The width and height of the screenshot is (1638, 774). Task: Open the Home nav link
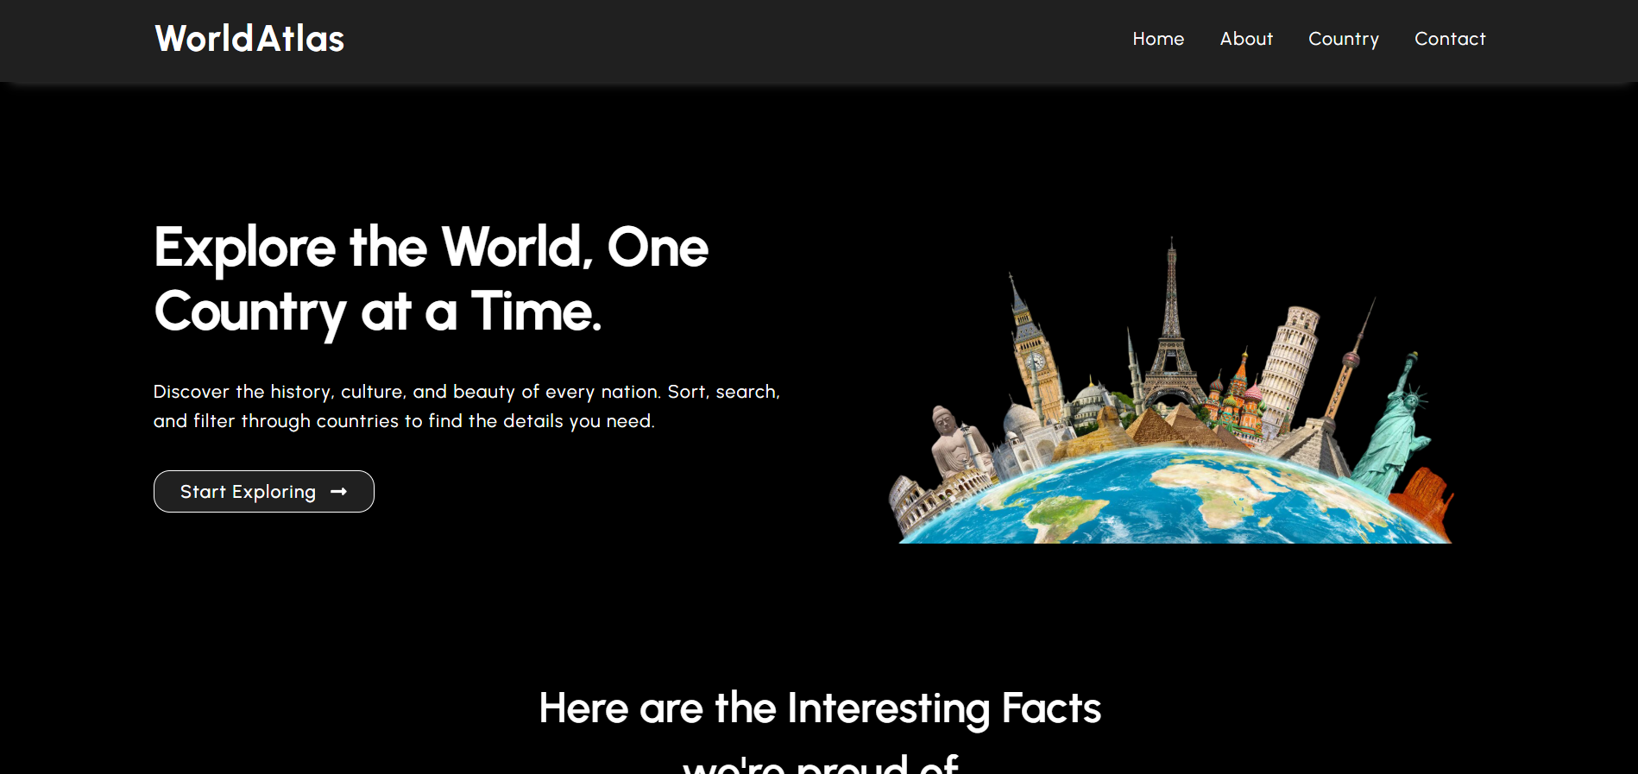1158,39
